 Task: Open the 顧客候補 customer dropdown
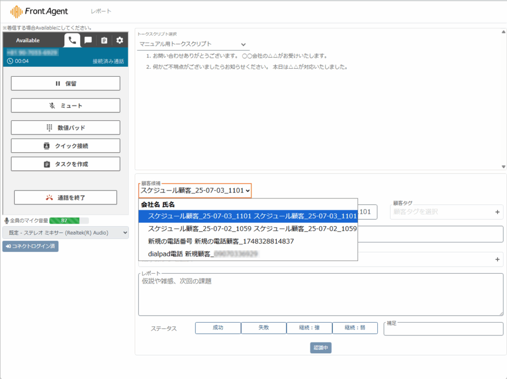tap(195, 190)
